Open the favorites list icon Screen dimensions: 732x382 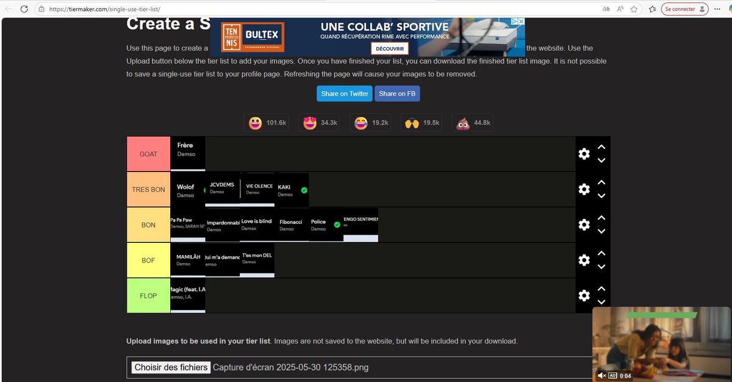[653, 9]
